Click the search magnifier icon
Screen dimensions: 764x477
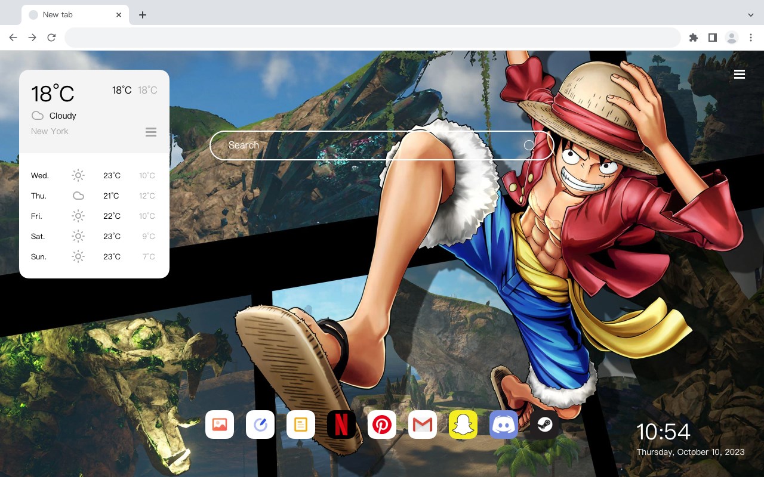point(529,145)
